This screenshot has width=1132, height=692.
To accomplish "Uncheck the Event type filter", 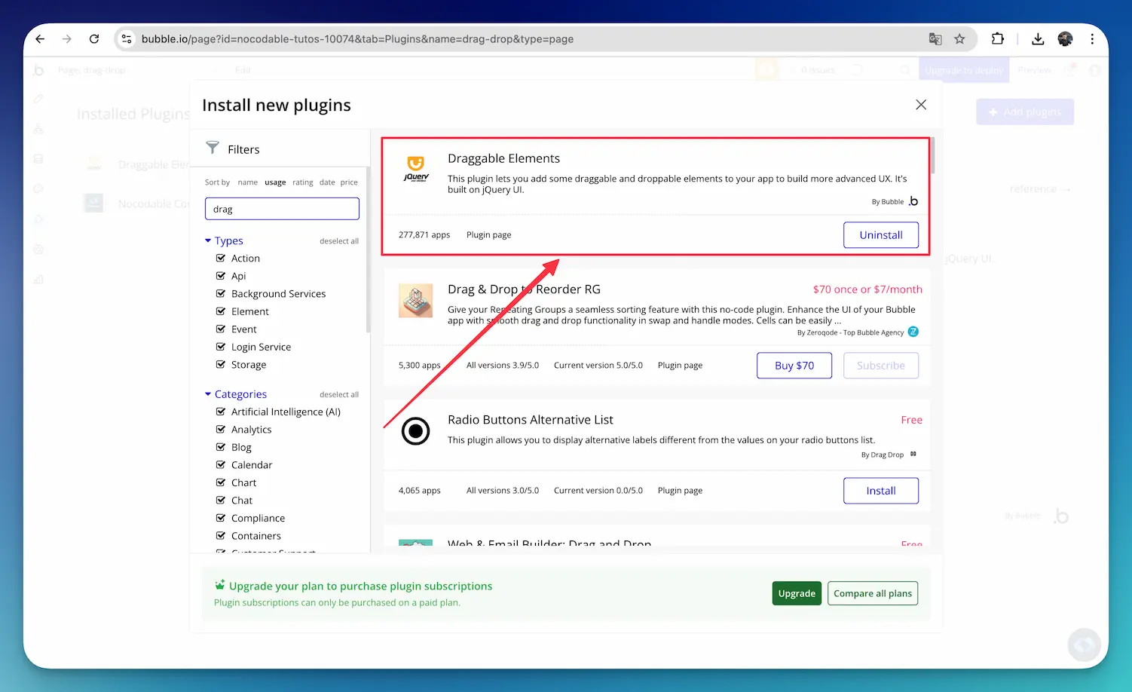I will click(221, 329).
